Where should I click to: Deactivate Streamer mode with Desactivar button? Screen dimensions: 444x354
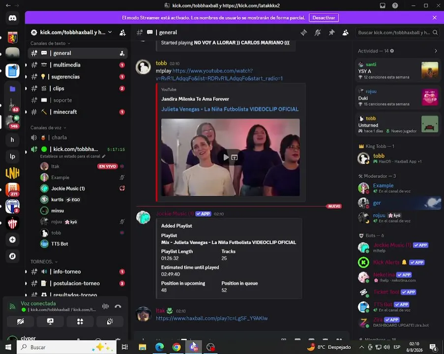coord(324,18)
